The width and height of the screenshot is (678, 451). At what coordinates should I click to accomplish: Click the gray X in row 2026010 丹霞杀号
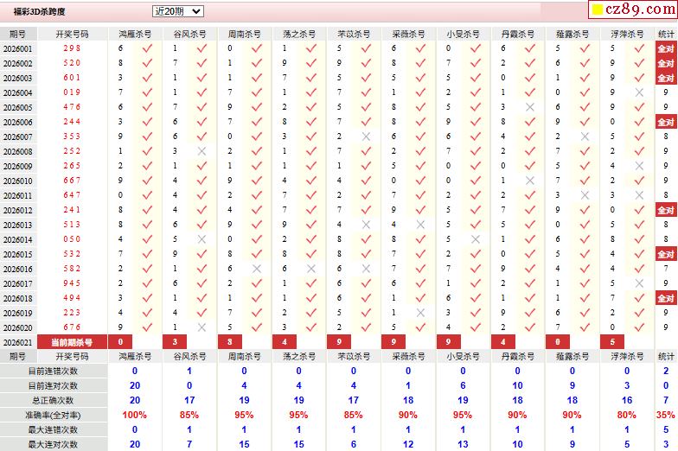[529, 181]
